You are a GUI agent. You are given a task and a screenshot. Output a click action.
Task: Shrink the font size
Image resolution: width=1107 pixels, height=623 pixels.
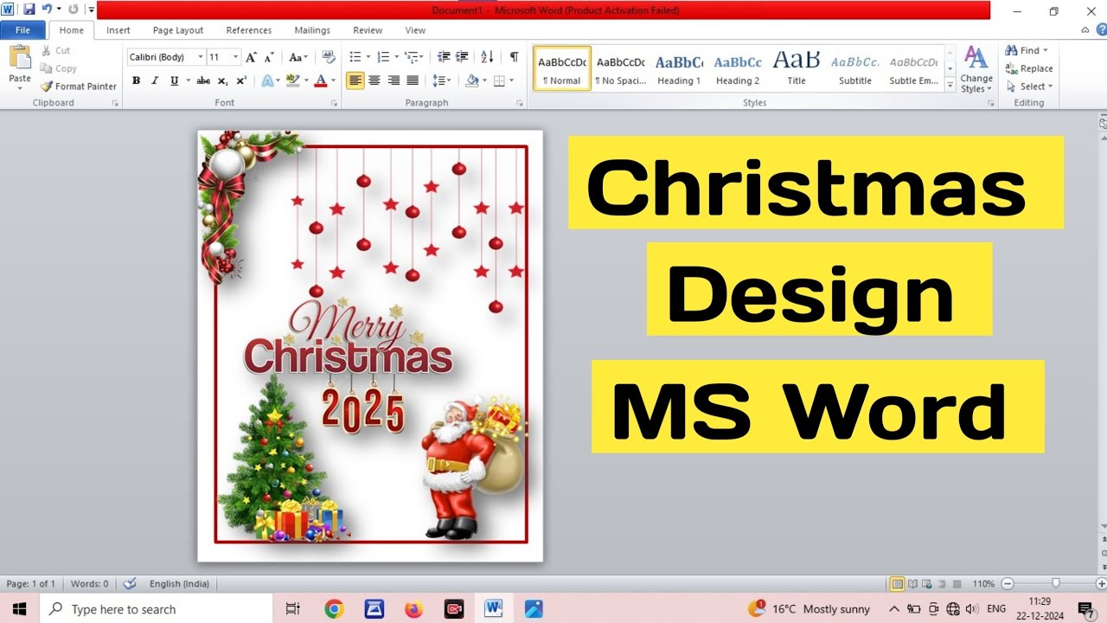tap(268, 57)
